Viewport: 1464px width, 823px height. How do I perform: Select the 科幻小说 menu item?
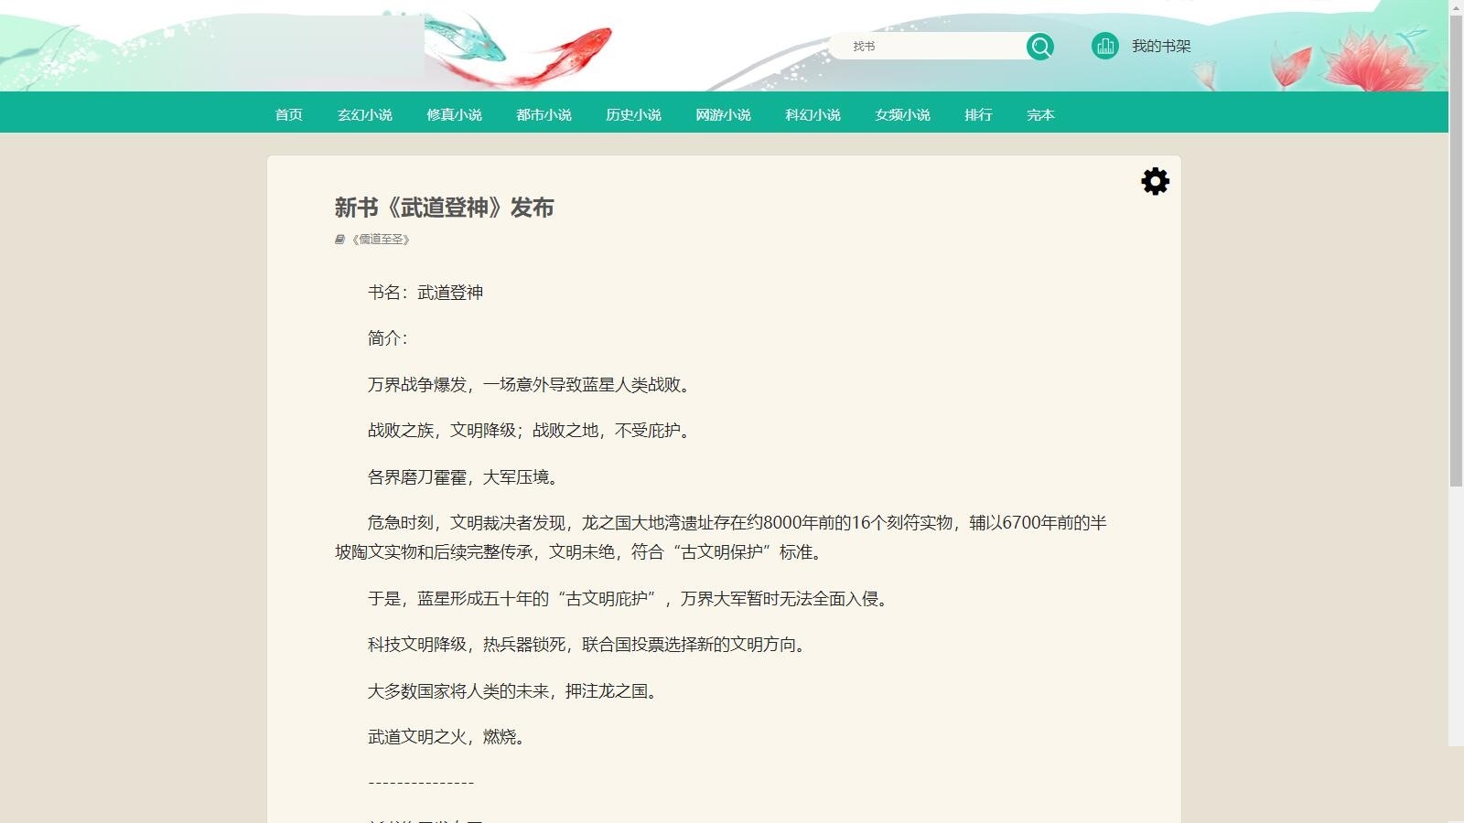coord(813,114)
